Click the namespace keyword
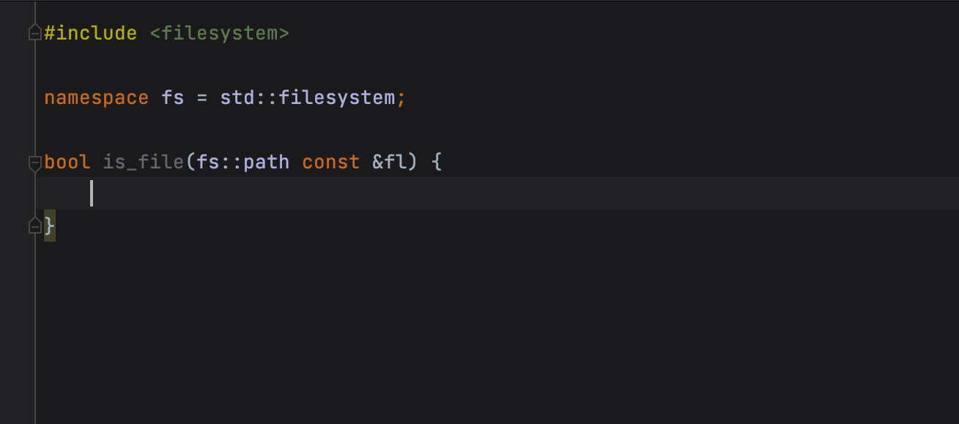Screen dimensions: 959x424 [96, 97]
